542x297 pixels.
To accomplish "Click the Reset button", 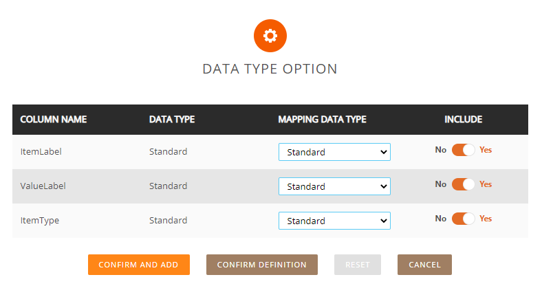I will pos(358,265).
